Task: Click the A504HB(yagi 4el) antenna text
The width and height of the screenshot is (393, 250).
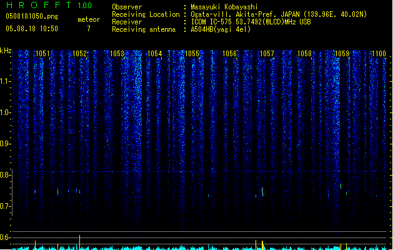Action: [221, 29]
